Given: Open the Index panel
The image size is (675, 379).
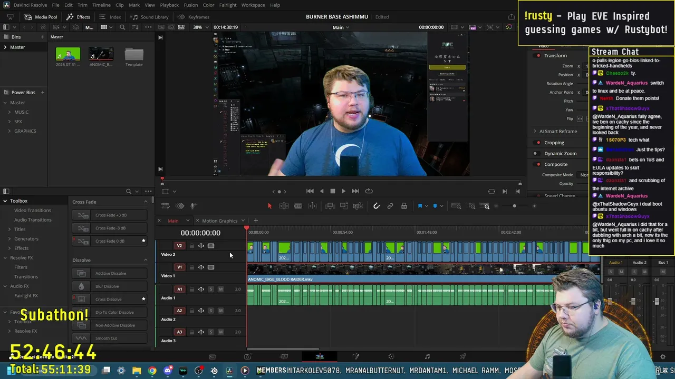Looking at the screenshot, I should [x=110, y=17].
